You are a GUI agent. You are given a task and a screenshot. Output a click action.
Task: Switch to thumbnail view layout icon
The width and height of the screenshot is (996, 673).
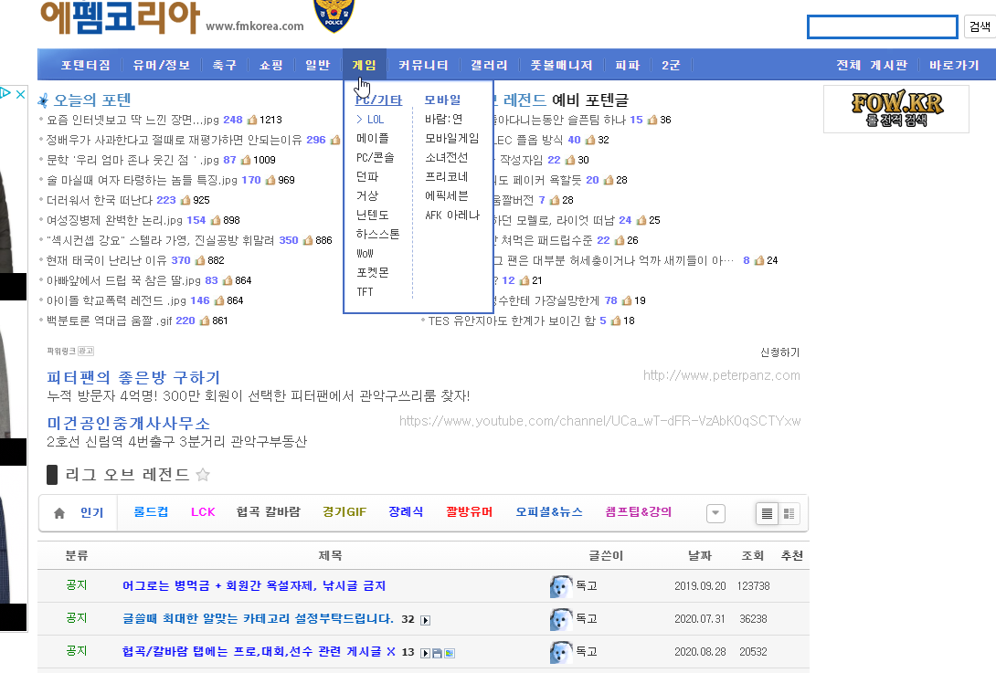789,513
